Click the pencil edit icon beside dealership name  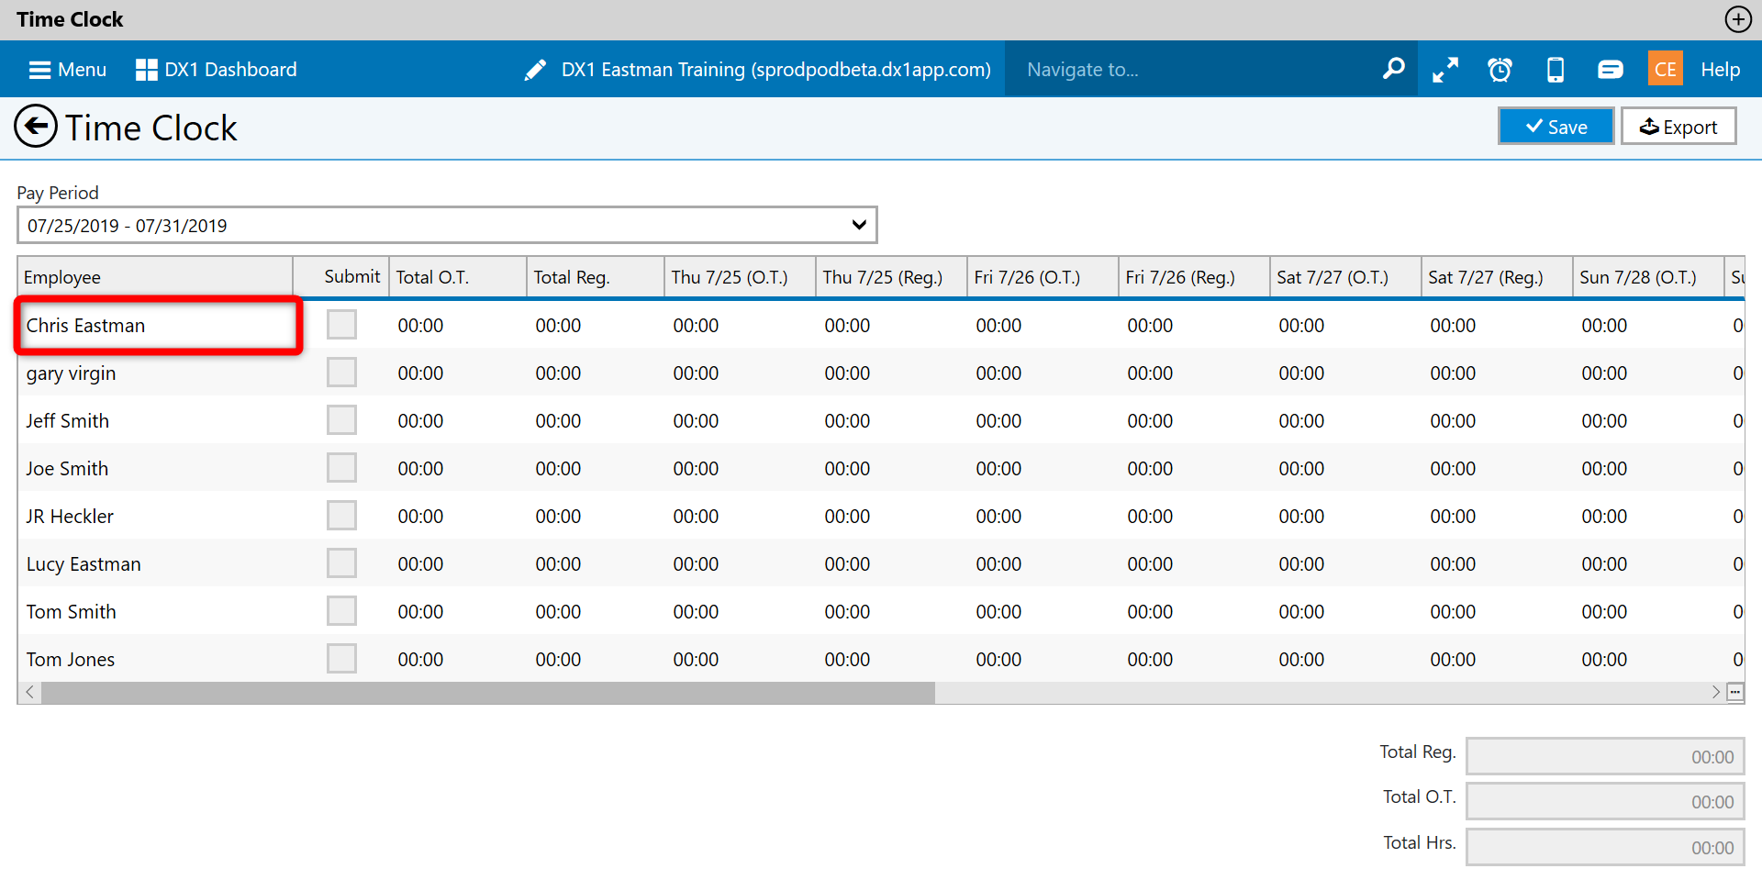[x=535, y=70]
